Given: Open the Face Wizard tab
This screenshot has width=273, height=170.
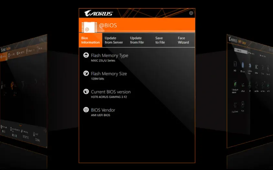Looking at the screenshot, I should (x=183, y=40).
